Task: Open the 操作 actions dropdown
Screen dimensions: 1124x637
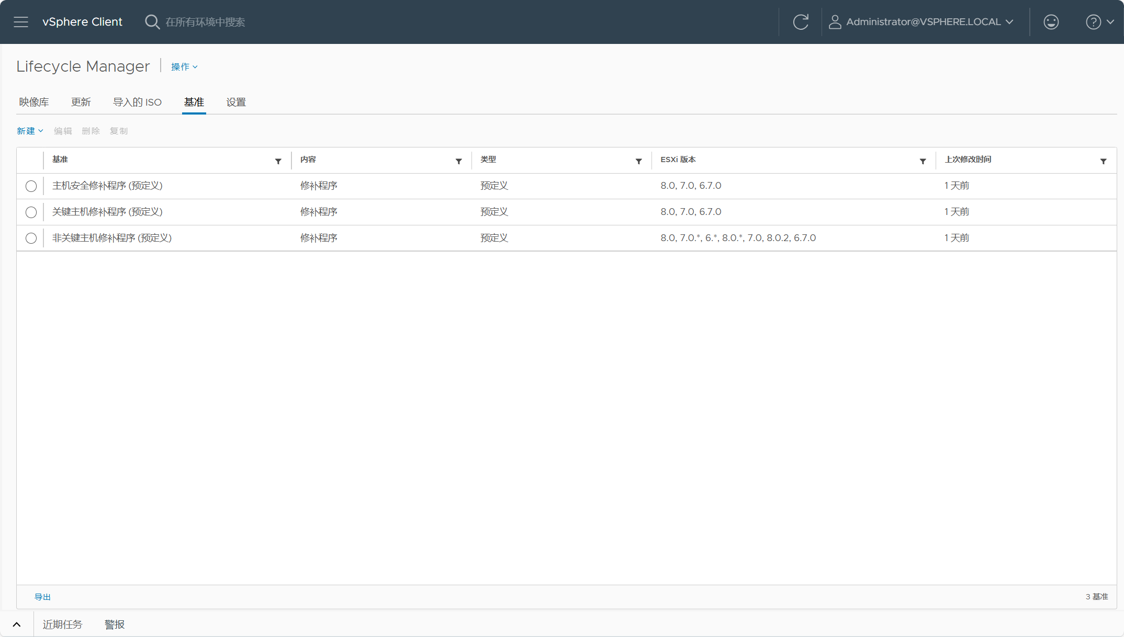Action: pos(184,67)
